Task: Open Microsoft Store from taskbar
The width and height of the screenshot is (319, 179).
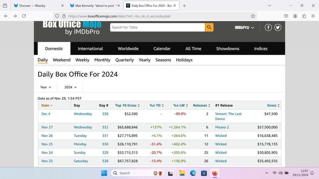Action: (x=204, y=173)
